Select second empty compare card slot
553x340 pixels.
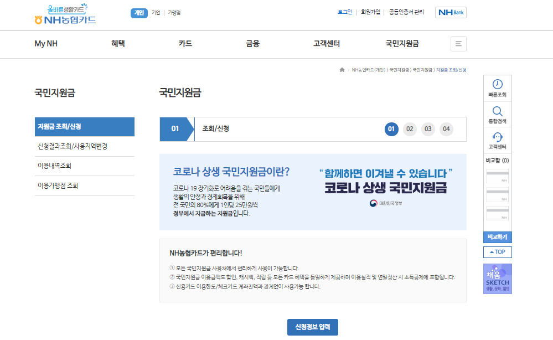(497, 195)
